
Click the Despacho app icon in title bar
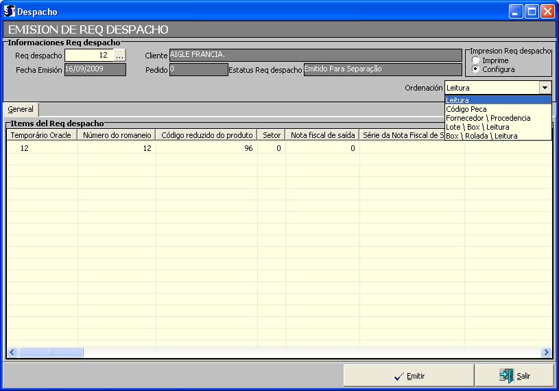tap(10, 12)
